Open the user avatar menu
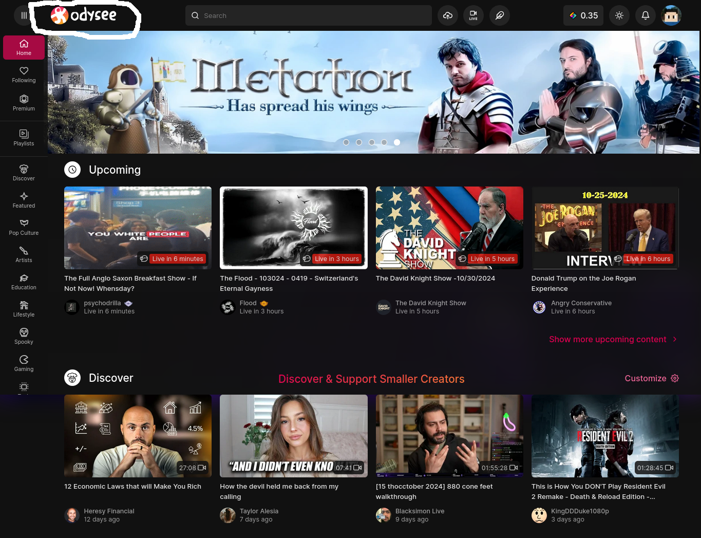 click(671, 15)
